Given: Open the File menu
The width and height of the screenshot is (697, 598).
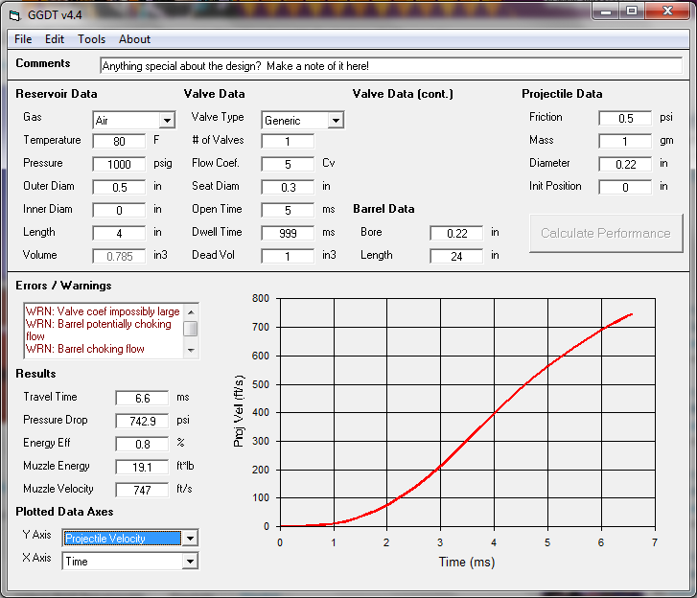Looking at the screenshot, I should pyautogui.click(x=23, y=39).
